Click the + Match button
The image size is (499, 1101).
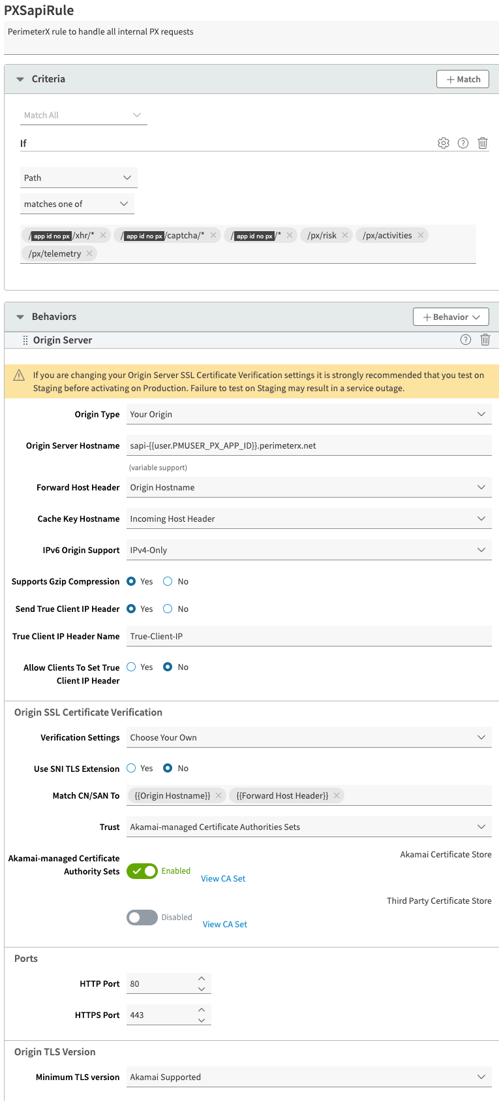pyautogui.click(x=462, y=79)
